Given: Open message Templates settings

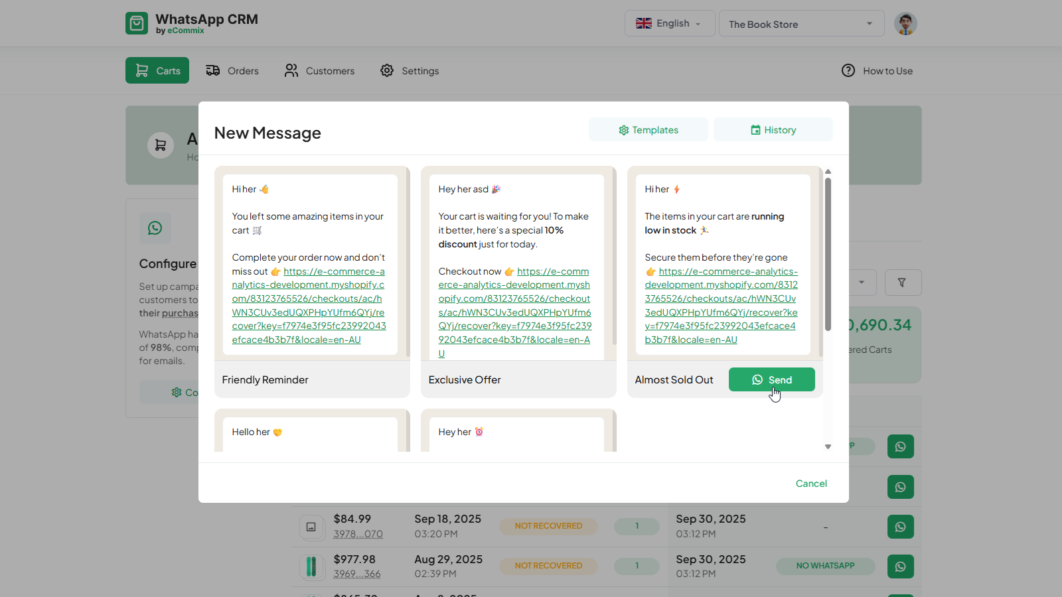Looking at the screenshot, I should tap(648, 130).
